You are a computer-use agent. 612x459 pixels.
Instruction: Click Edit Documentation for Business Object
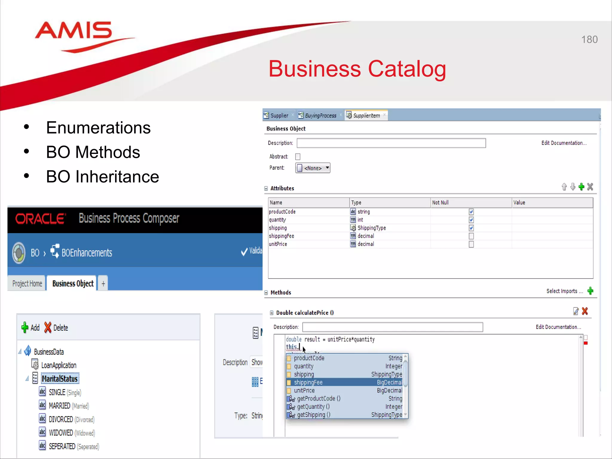[564, 143]
